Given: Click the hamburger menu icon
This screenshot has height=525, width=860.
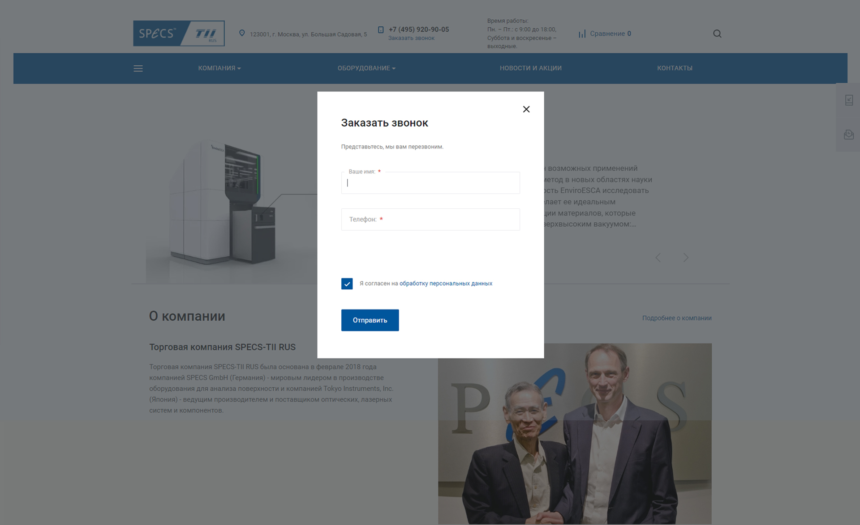Looking at the screenshot, I should (x=138, y=68).
